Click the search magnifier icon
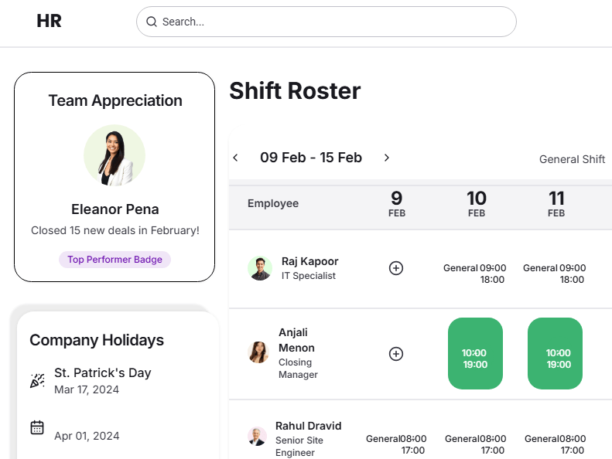Screen dimensions: 612x459 152,22
